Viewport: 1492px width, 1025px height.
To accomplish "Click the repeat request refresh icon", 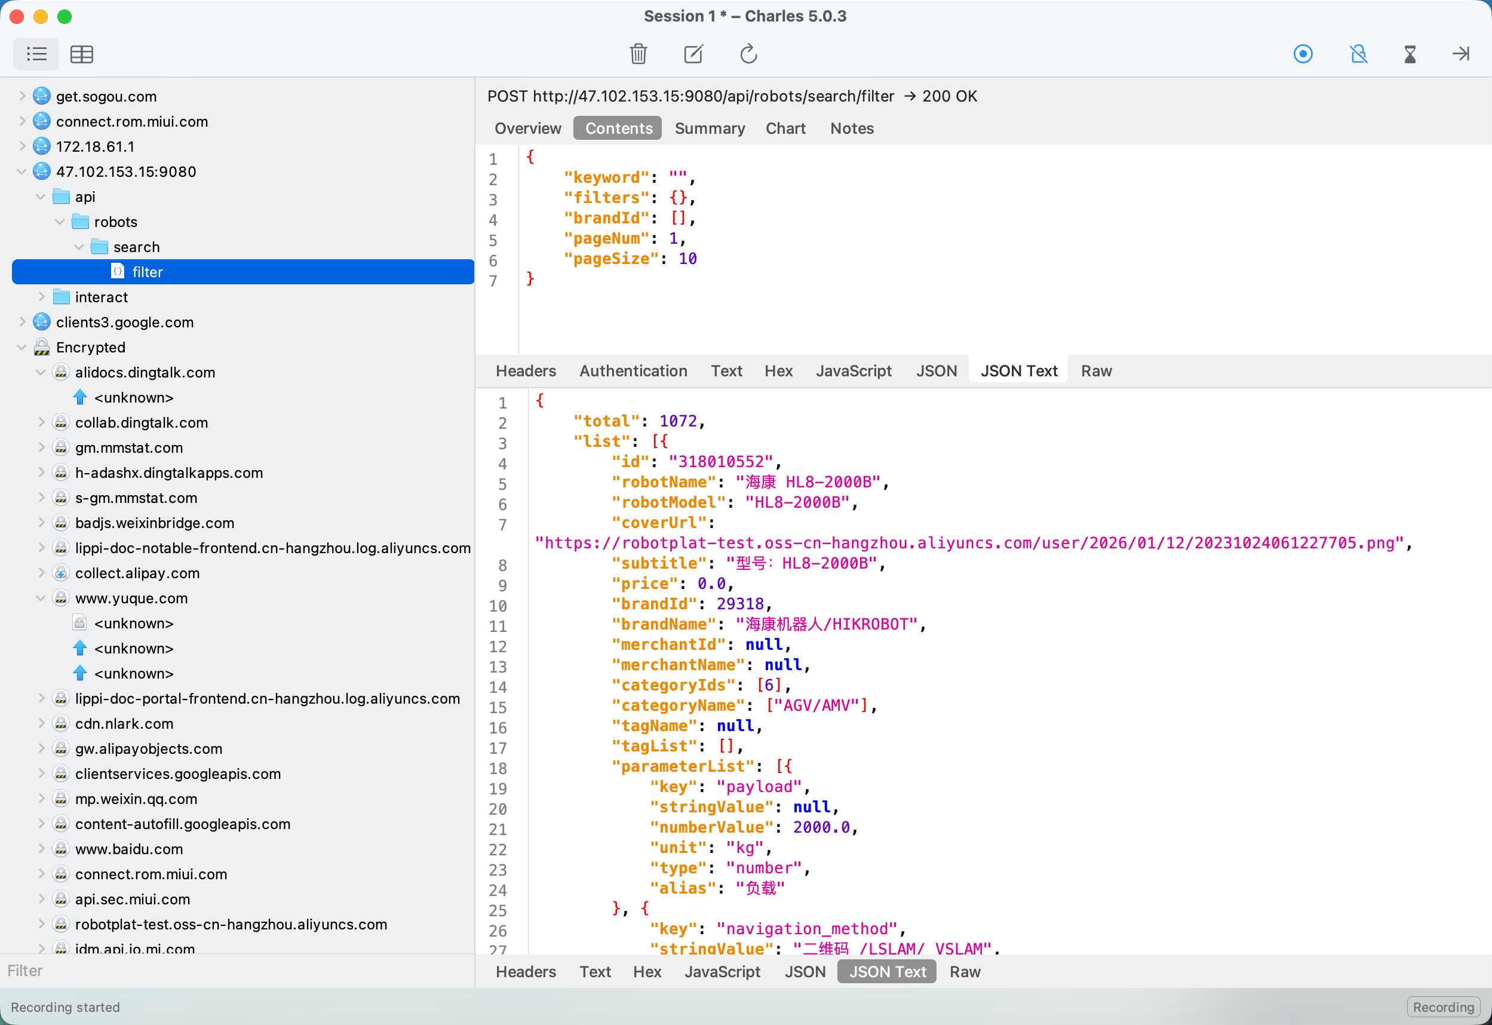I will pyautogui.click(x=748, y=54).
